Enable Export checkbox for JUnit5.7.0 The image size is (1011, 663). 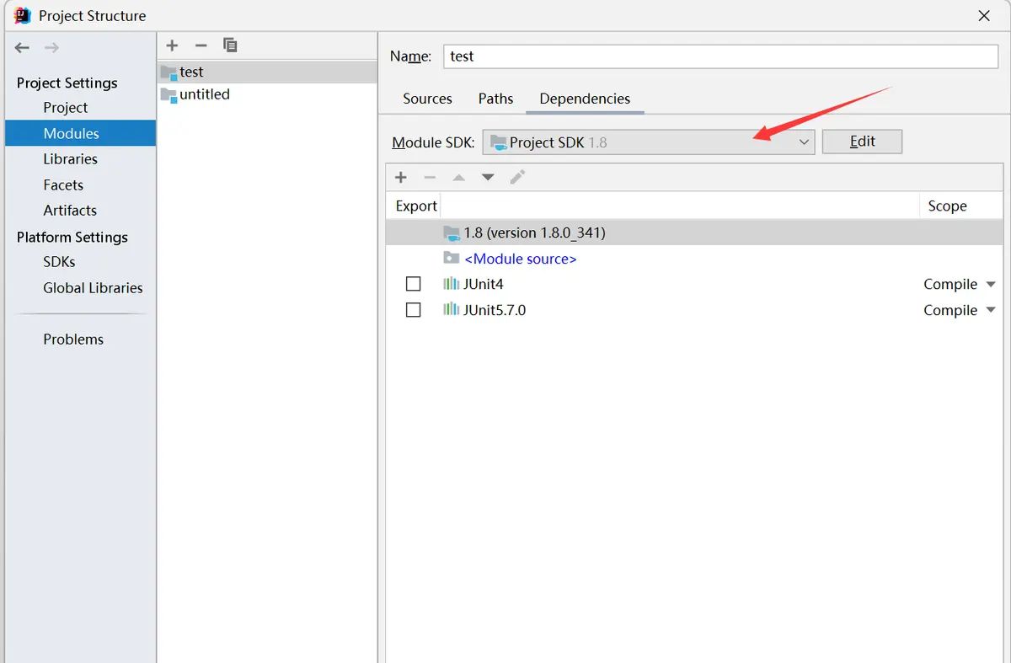(413, 310)
